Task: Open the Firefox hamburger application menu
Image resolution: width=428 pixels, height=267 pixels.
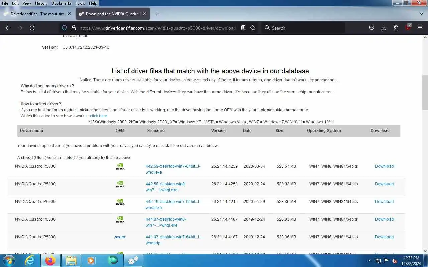Action: pos(420,28)
